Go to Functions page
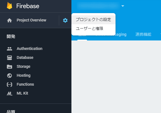 [x=25, y=84]
